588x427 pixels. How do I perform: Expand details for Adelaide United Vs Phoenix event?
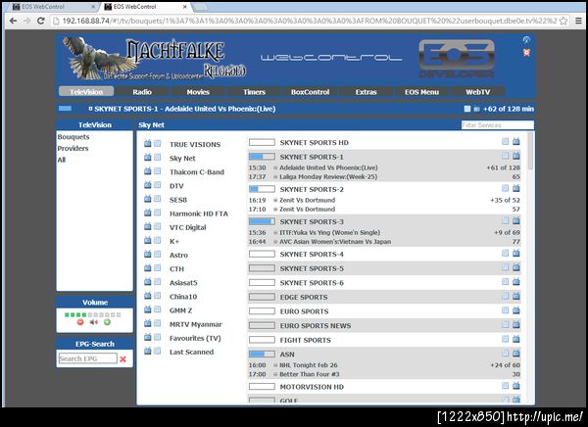click(275, 167)
